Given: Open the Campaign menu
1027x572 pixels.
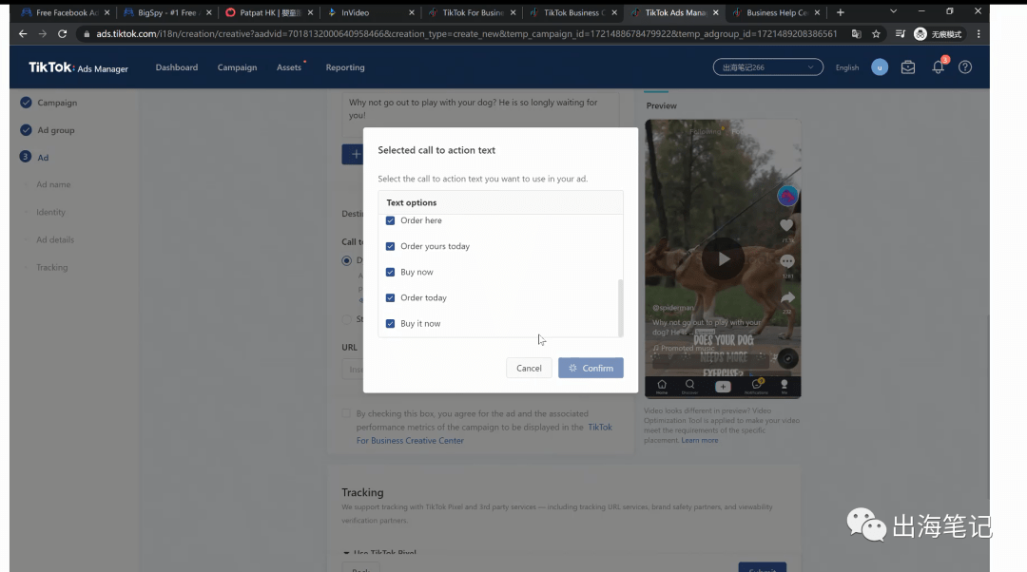Looking at the screenshot, I should (x=237, y=67).
